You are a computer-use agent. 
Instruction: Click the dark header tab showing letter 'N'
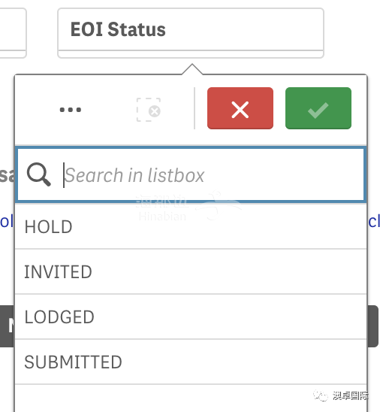7,326
